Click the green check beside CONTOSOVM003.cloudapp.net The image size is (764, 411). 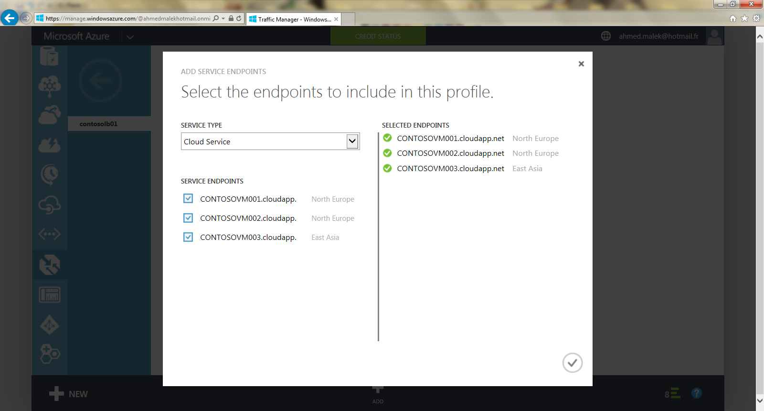coord(387,168)
